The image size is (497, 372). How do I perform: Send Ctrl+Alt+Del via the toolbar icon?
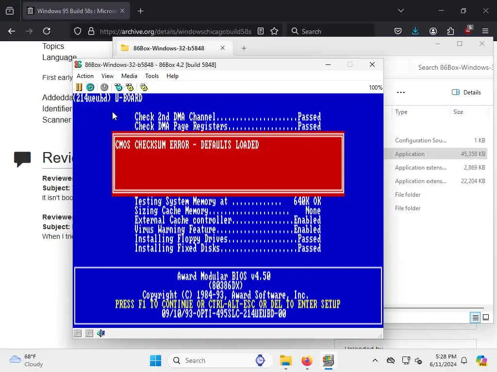coord(118,87)
